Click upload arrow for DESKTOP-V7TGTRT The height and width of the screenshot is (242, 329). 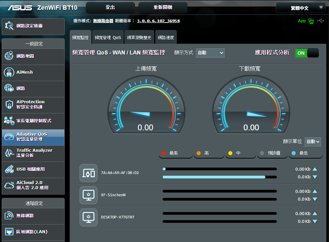315,213
